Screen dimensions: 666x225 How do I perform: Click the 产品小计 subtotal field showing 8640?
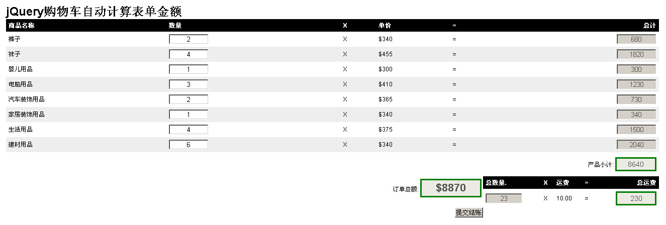click(x=636, y=164)
